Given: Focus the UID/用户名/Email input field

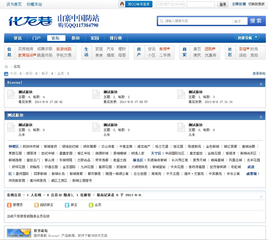Looking at the screenshot, I should point(170,4).
